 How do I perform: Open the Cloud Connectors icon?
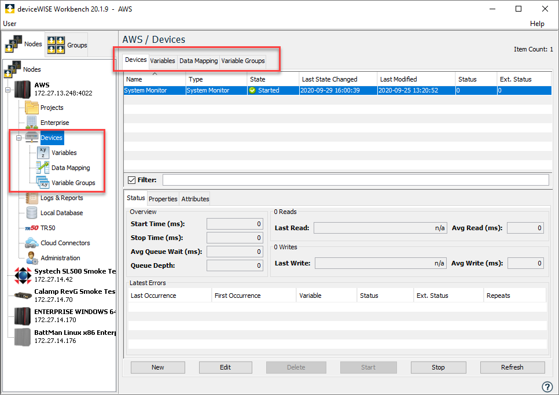point(31,243)
